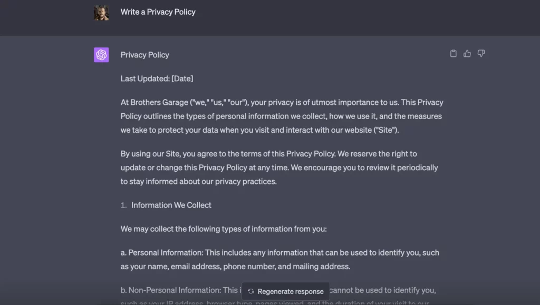The width and height of the screenshot is (540, 305).
Task: Click the "By using our Site" paragraph
Action: [x=279, y=168]
